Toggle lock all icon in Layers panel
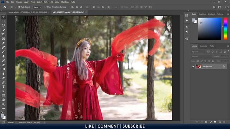This screenshot has width=230, height=129. tap(213, 61)
